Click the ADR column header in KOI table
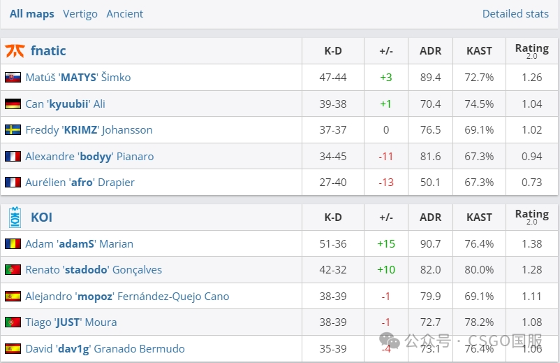The image size is (560, 363). [x=430, y=218]
